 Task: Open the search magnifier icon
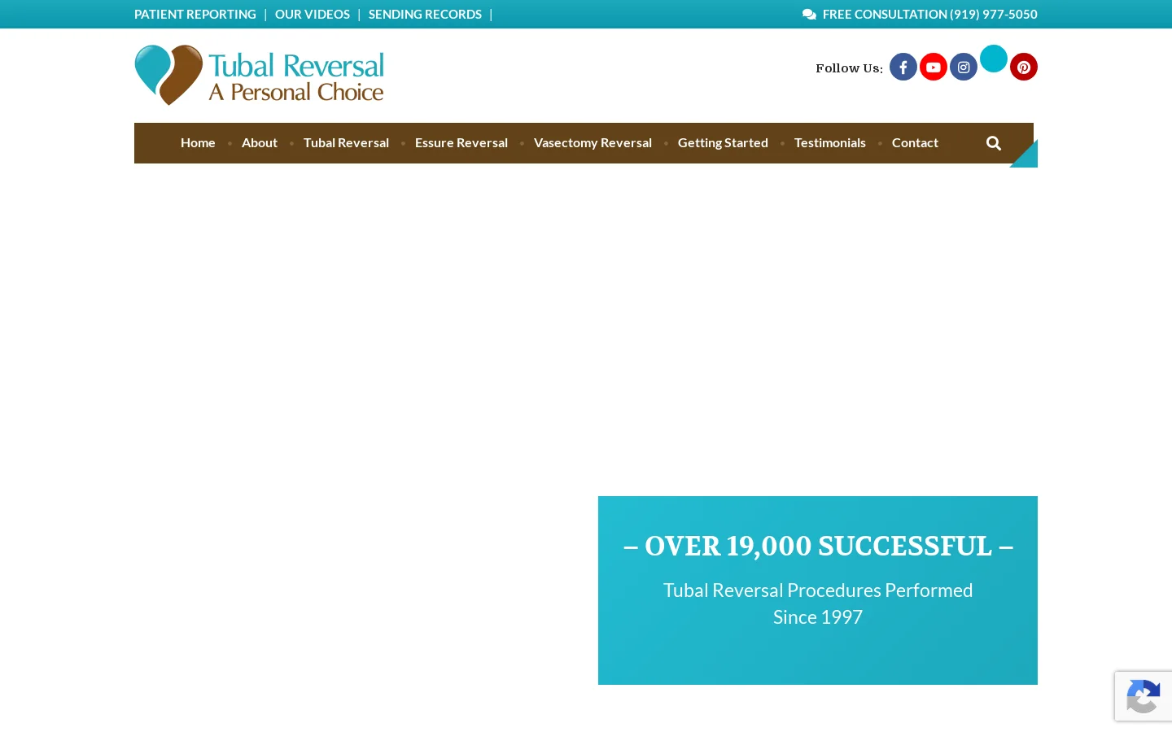pyautogui.click(x=994, y=143)
